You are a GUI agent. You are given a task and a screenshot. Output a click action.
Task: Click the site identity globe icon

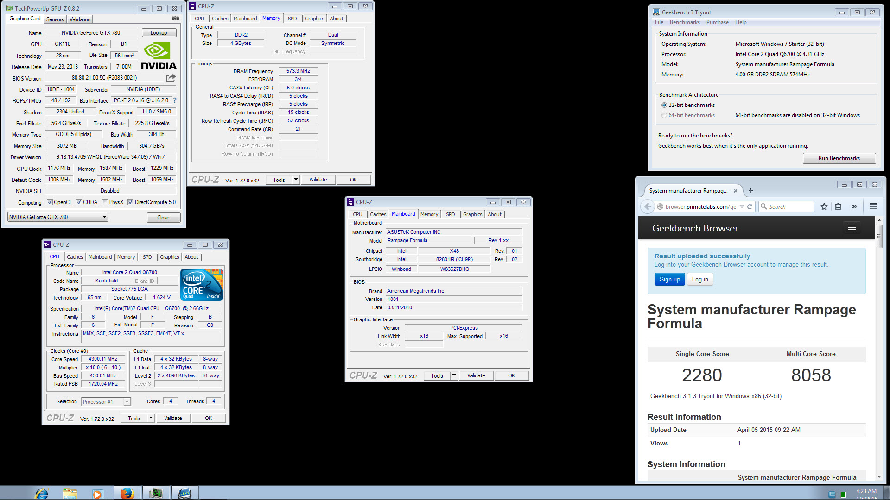point(660,206)
